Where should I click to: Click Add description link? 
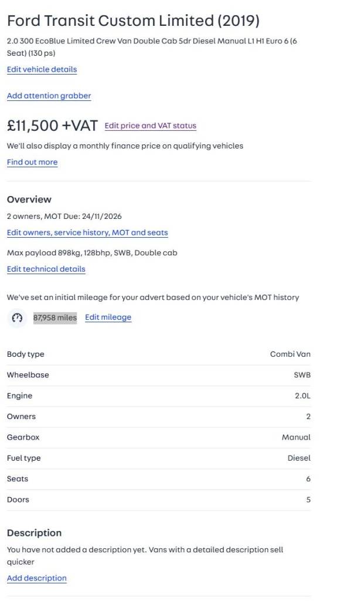(36, 578)
